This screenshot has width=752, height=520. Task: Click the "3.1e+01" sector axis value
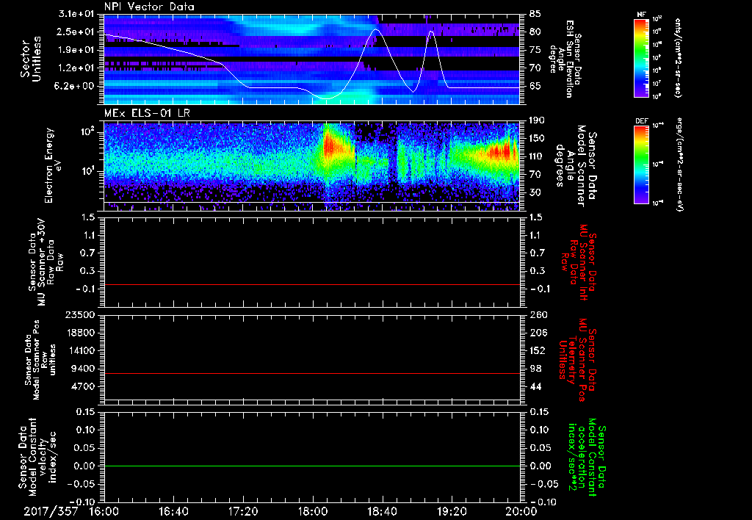76,14
